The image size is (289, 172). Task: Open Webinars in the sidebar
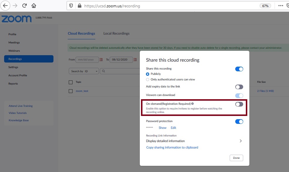pos(14,51)
